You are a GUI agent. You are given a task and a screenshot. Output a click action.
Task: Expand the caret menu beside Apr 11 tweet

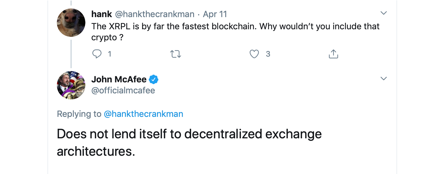coord(384,13)
